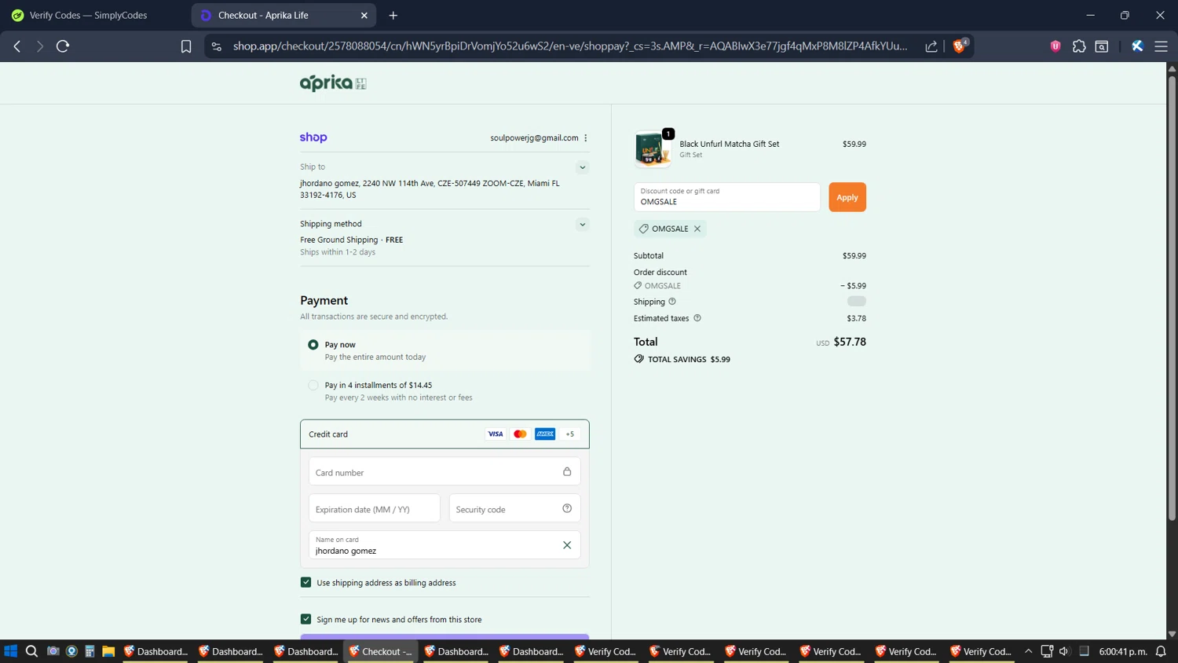Close the Checkout - Aprika Life tab

click(364, 15)
